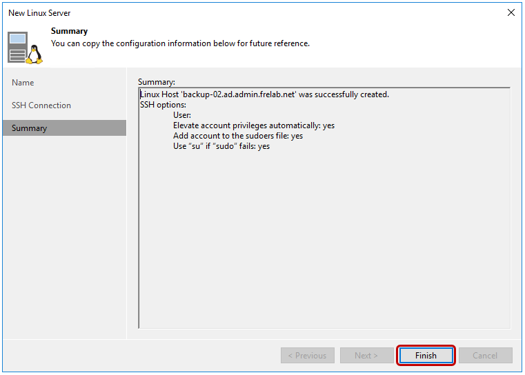Select the Summary wizard step
Screen dimensions: 525x375
point(65,128)
